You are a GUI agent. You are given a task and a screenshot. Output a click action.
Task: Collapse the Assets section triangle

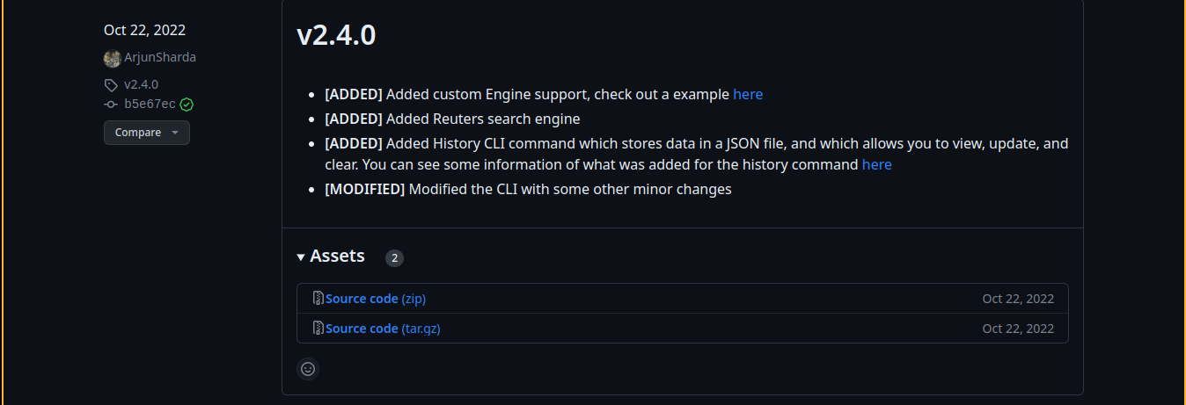[302, 257]
